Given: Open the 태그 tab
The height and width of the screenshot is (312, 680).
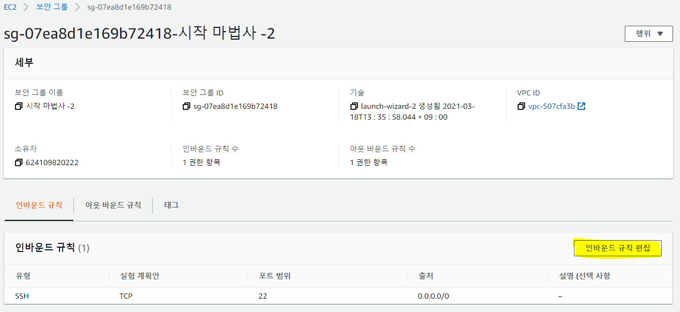Looking at the screenshot, I should coord(171,205).
